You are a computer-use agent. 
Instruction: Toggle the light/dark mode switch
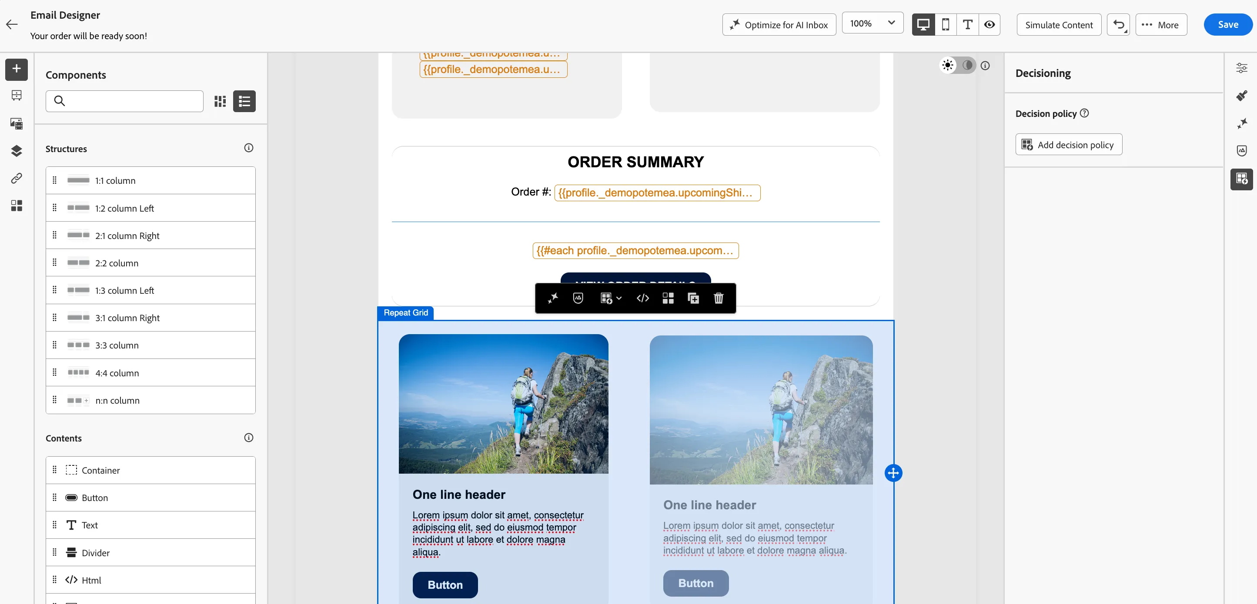(x=957, y=65)
